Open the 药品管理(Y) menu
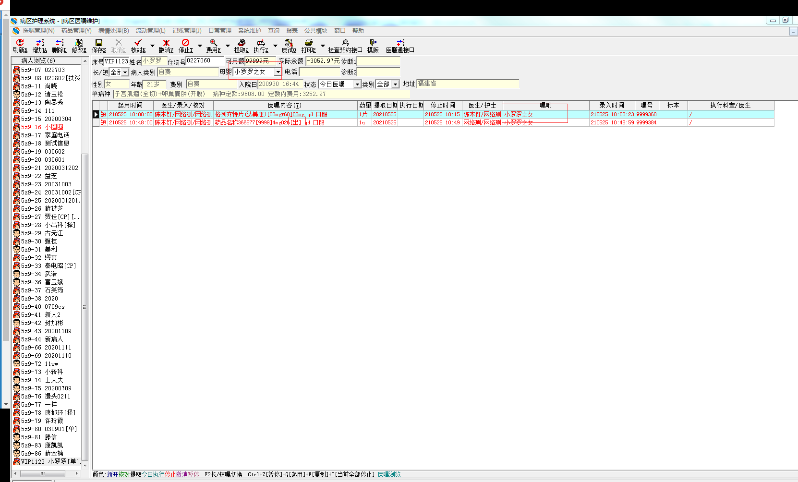This screenshot has width=798, height=482. pos(76,31)
